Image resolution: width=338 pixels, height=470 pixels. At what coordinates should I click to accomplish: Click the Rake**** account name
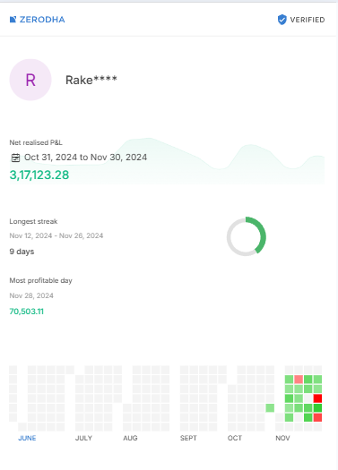(x=91, y=80)
